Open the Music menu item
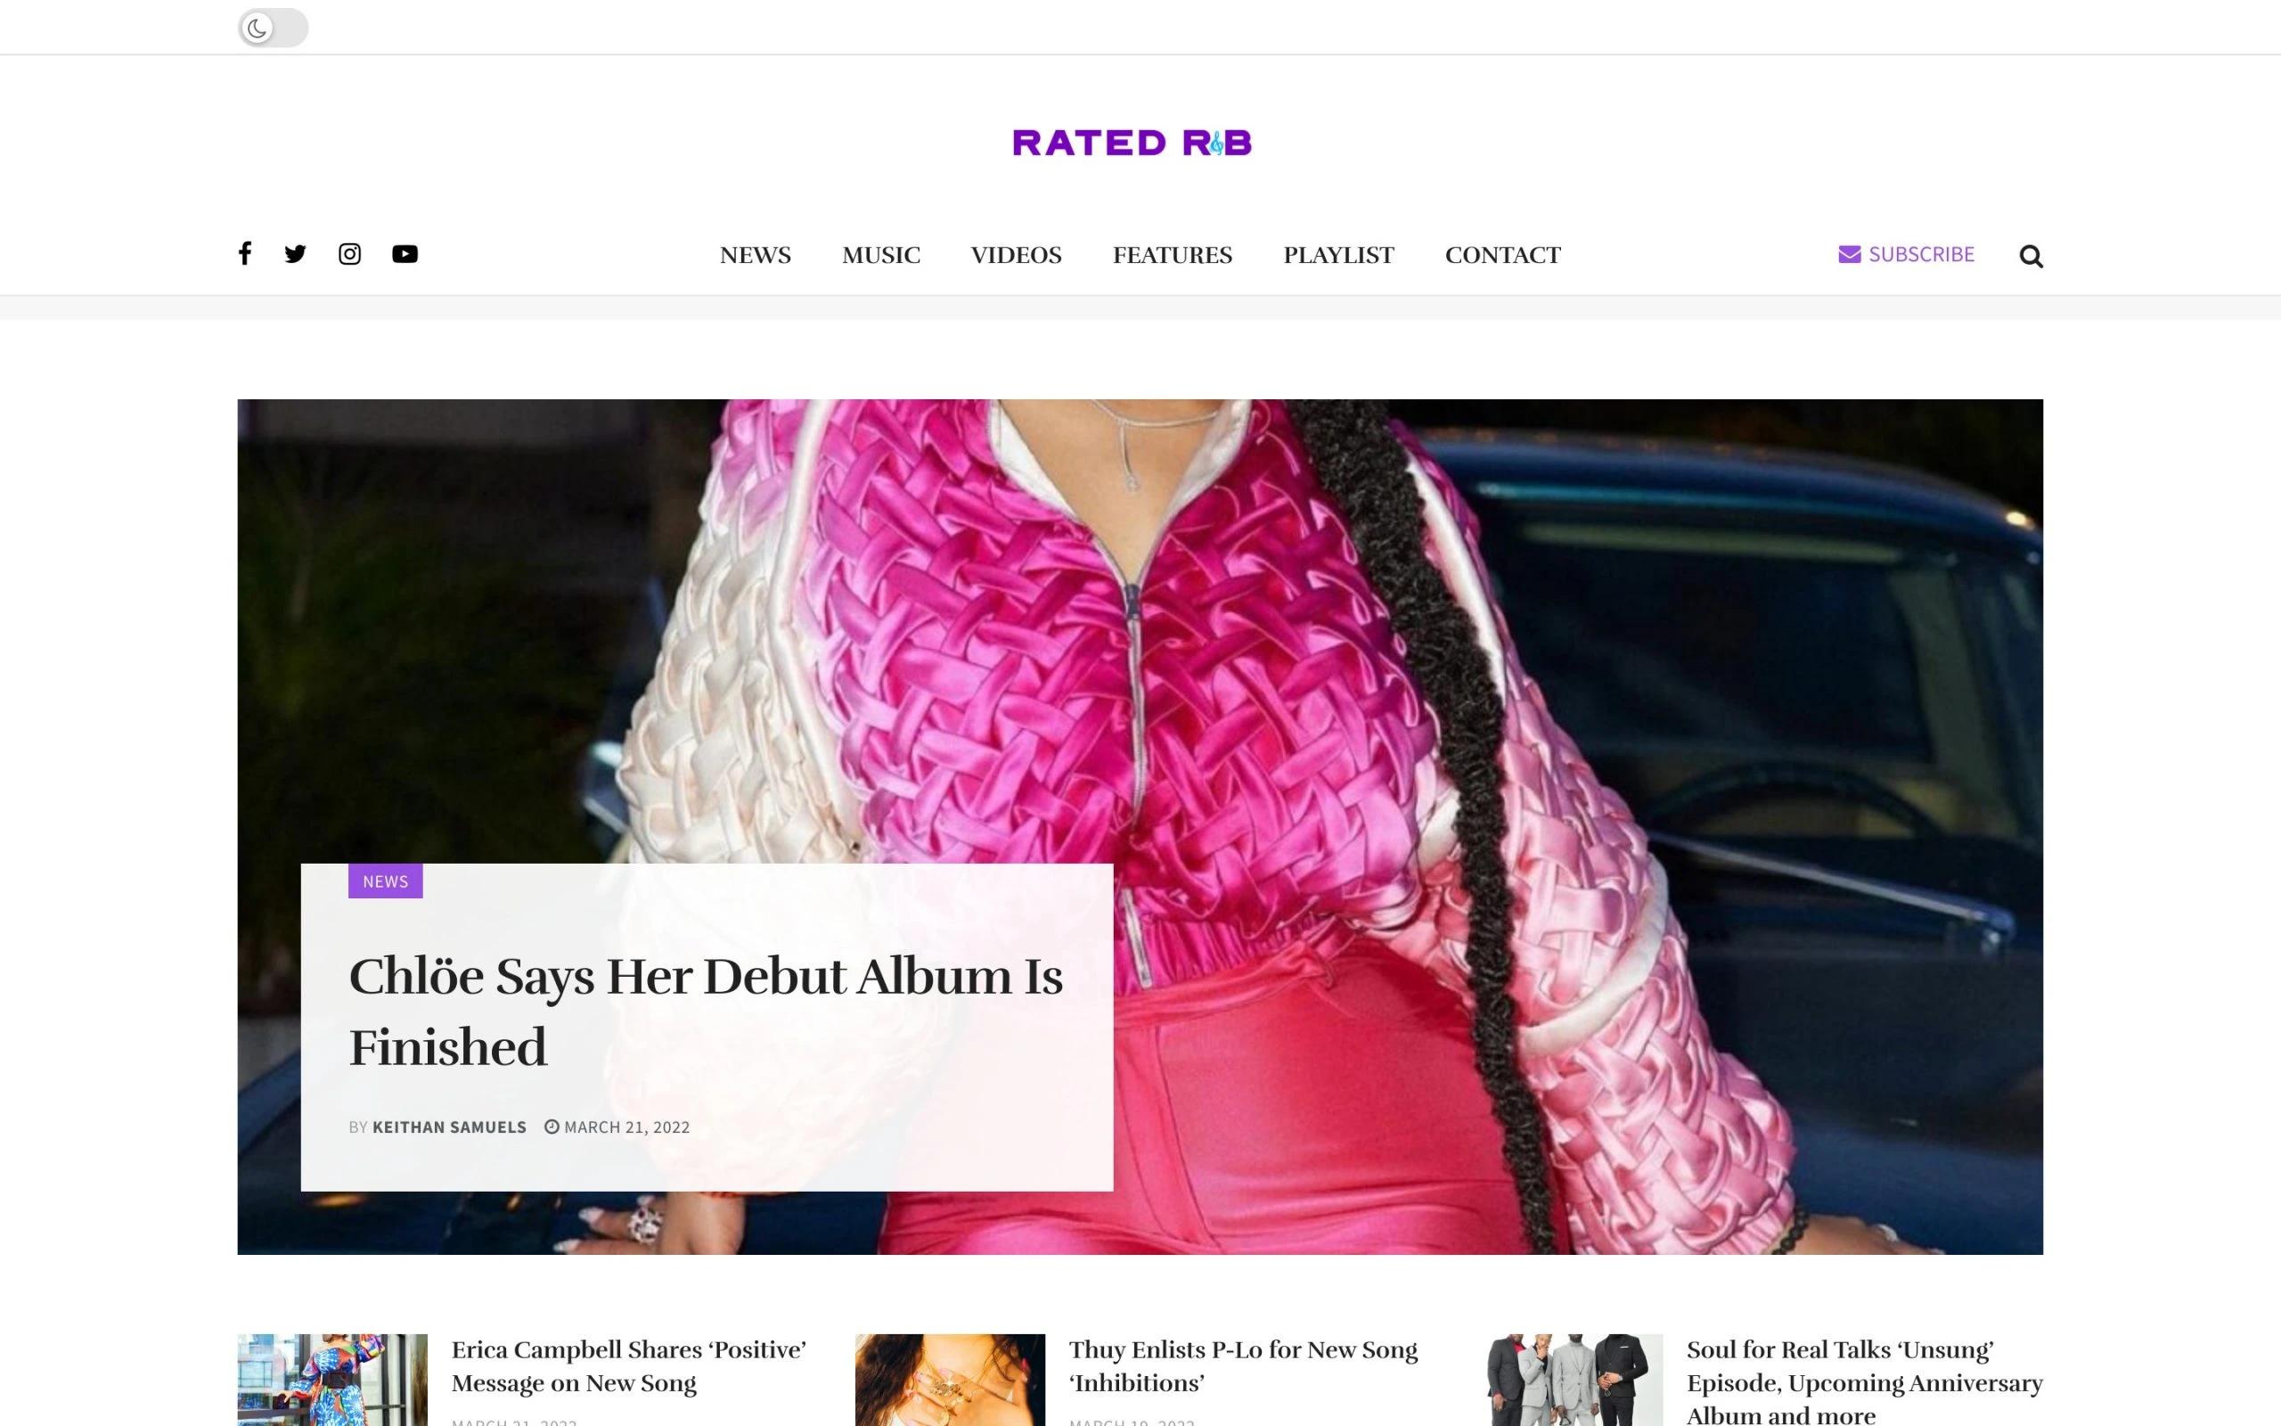The image size is (2281, 1426). pos(880,255)
